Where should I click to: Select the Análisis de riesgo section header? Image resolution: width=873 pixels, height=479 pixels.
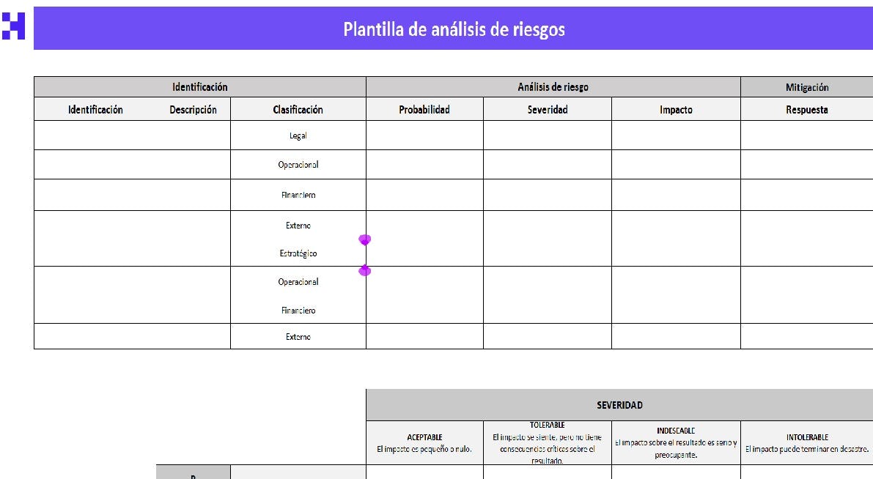pyautogui.click(x=553, y=86)
